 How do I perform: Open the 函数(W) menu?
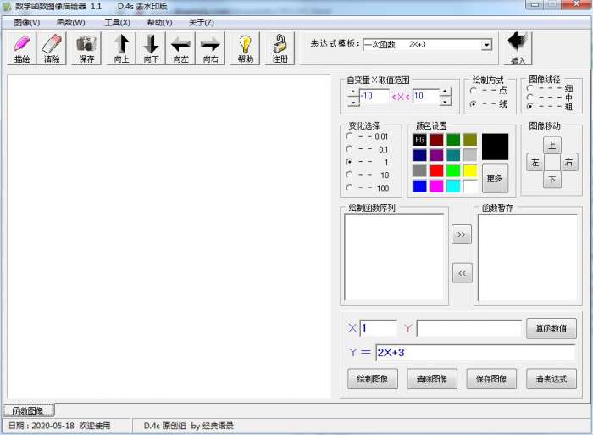[70, 22]
